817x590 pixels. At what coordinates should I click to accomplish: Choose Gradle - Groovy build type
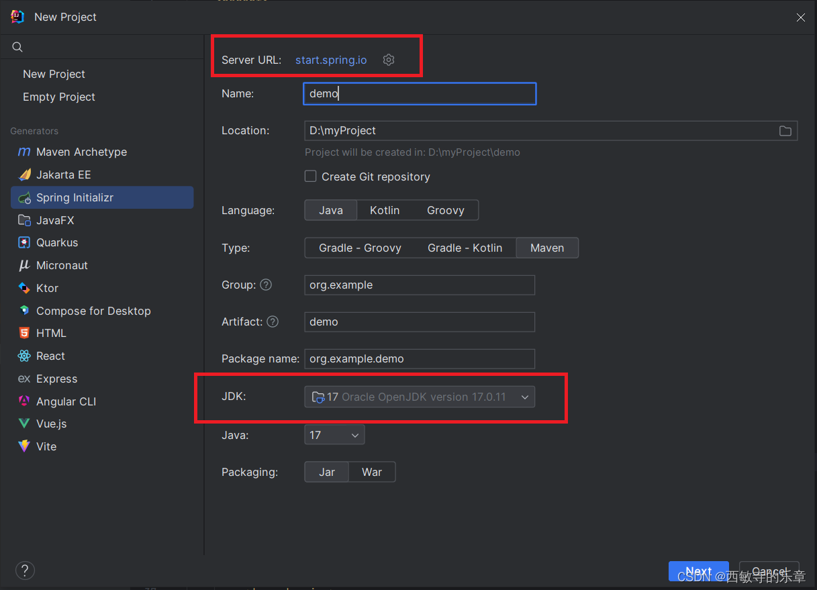[x=360, y=248]
